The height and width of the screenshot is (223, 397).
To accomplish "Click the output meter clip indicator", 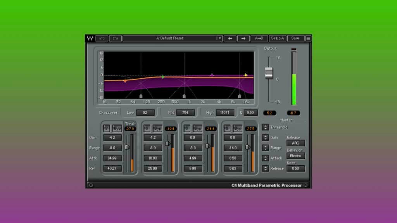I will click(x=294, y=49).
